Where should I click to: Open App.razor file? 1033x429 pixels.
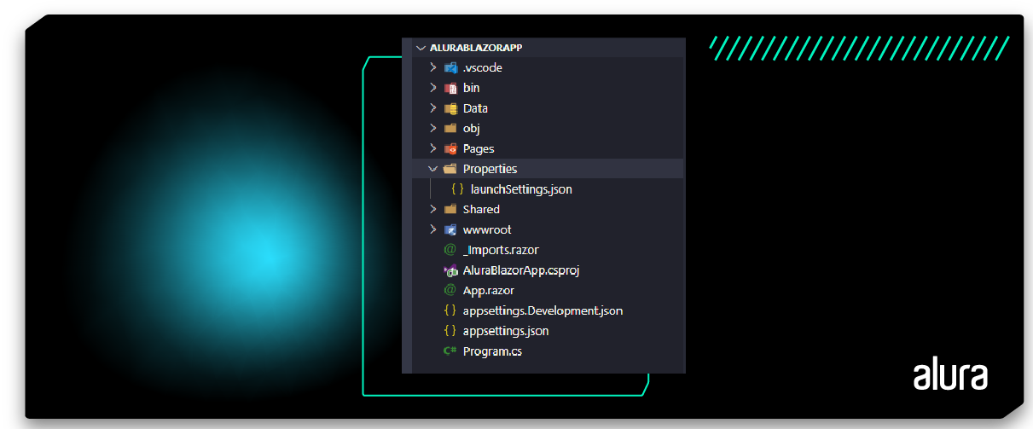489,290
